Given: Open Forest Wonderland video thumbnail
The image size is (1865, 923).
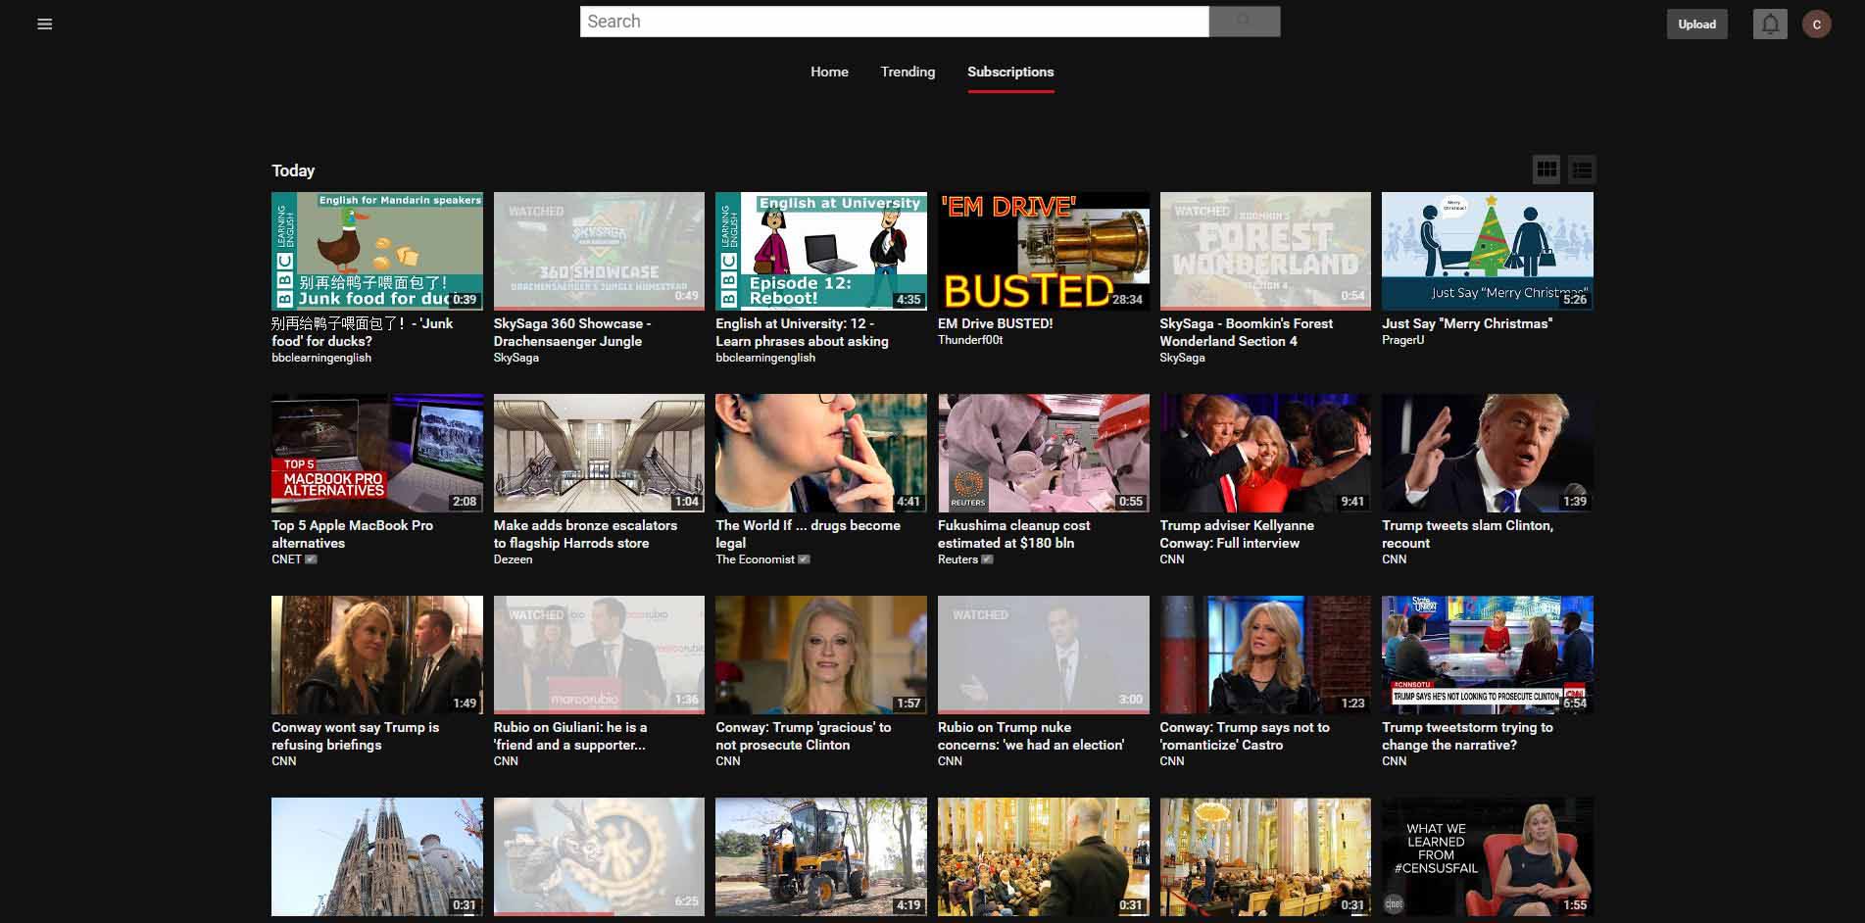Looking at the screenshot, I should (1265, 251).
